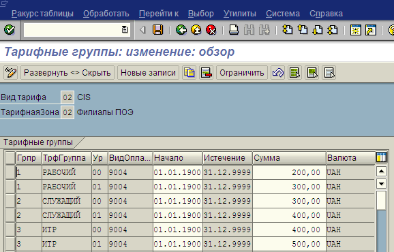The image size is (394, 252).
Task: Select row СЛУЖАЩИЙ level 01
Action: click(10, 215)
